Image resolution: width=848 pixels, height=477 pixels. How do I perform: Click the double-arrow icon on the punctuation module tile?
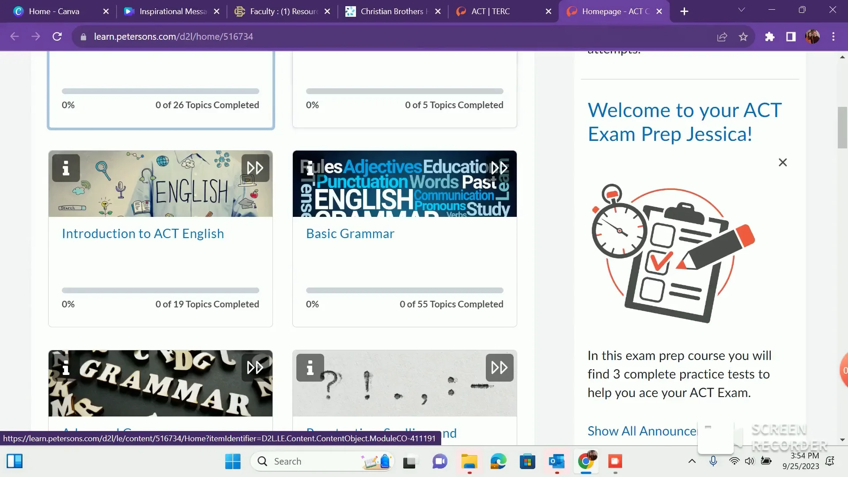pyautogui.click(x=499, y=367)
